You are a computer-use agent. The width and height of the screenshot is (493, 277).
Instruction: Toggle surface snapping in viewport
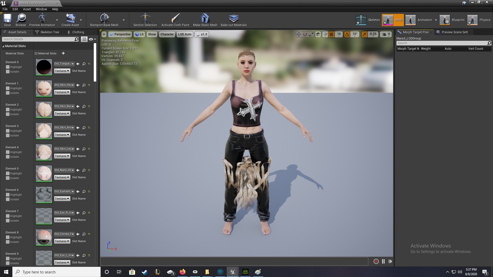325,34
